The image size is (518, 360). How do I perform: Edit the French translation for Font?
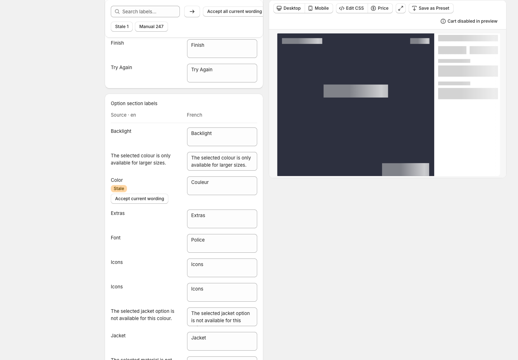(222, 243)
